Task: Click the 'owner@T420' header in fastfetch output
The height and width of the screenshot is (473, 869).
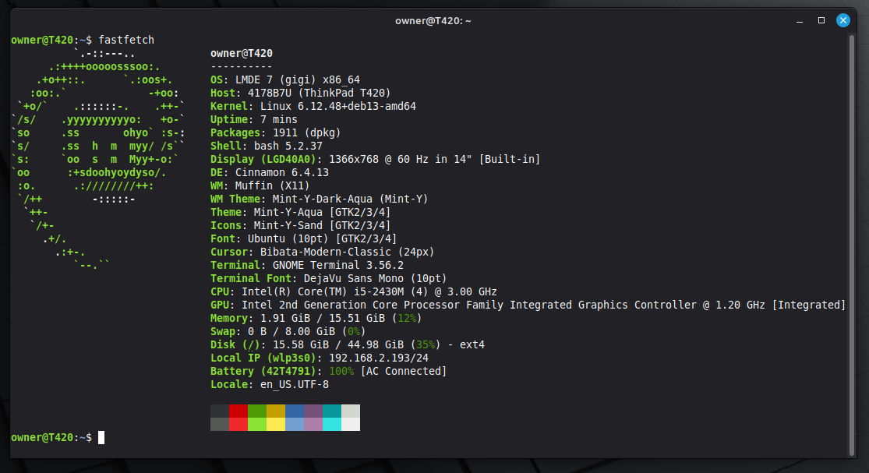Action: (242, 53)
